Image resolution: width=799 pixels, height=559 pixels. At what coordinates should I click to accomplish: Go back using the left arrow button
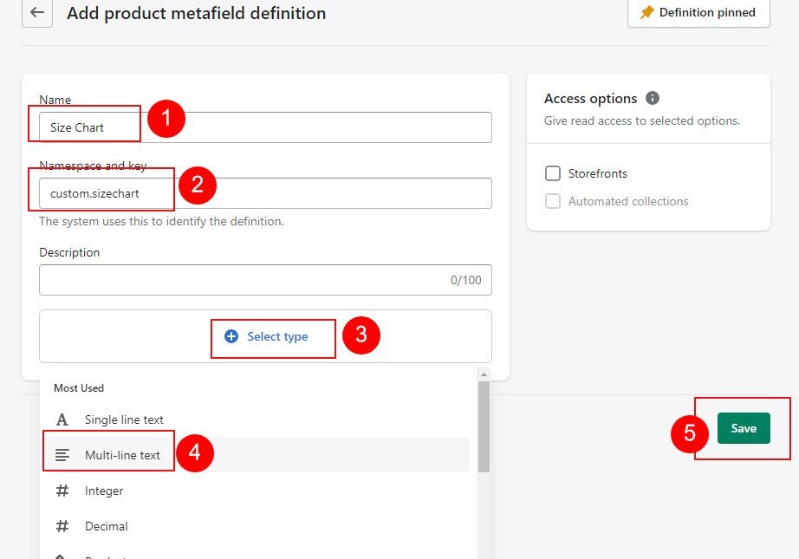click(x=37, y=12)
